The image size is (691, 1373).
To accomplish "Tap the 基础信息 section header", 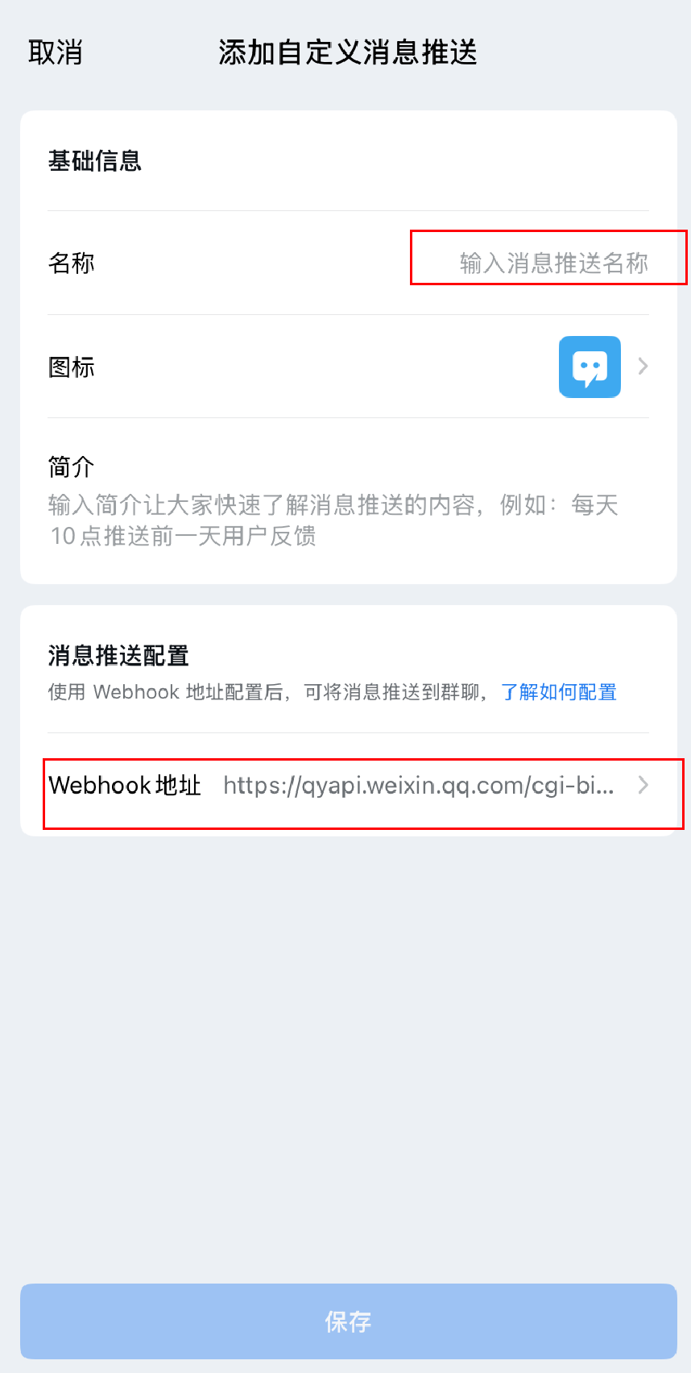I will (x=95, y=161).
